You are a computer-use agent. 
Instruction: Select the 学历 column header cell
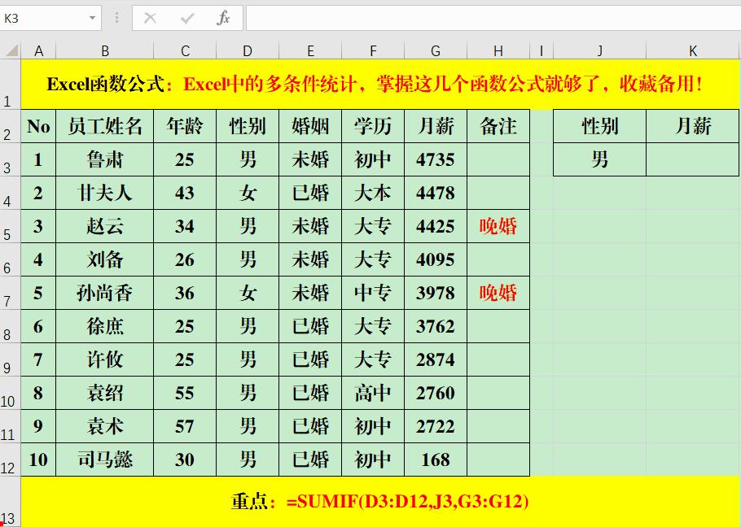pos(371,126)
